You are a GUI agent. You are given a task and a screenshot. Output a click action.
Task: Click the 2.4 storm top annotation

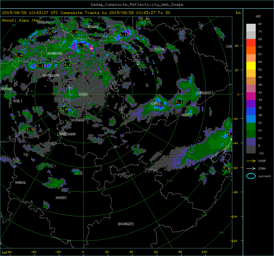point(50,32)
